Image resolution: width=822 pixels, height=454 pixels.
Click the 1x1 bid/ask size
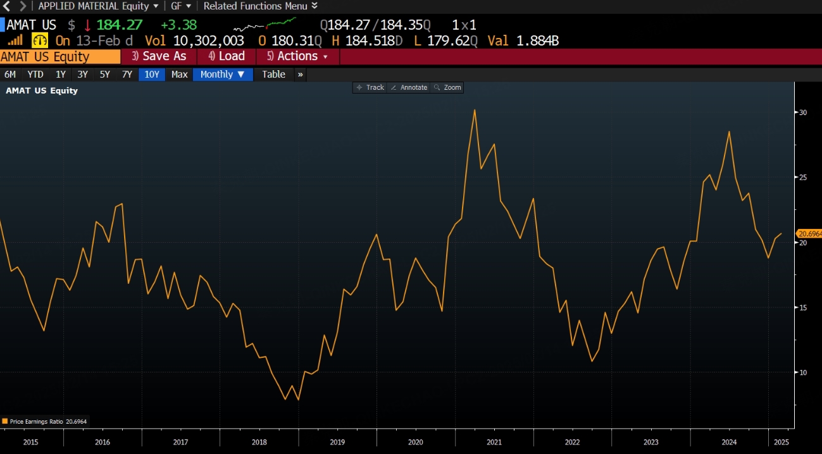pos(464,25)
